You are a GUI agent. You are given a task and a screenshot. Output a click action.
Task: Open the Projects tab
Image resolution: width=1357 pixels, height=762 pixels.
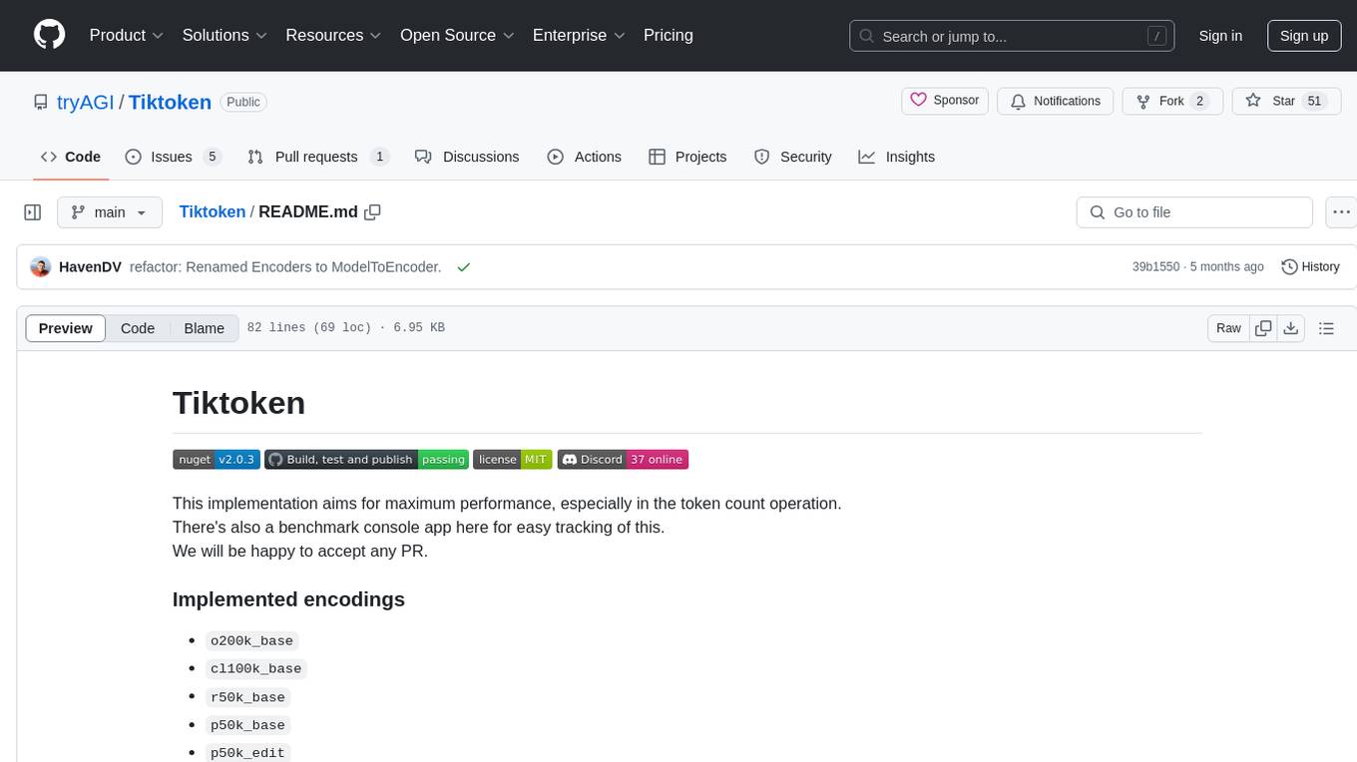click(687, 157)
